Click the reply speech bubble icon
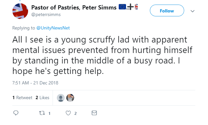This screenshot has width=208, height=125. point(16,113)
